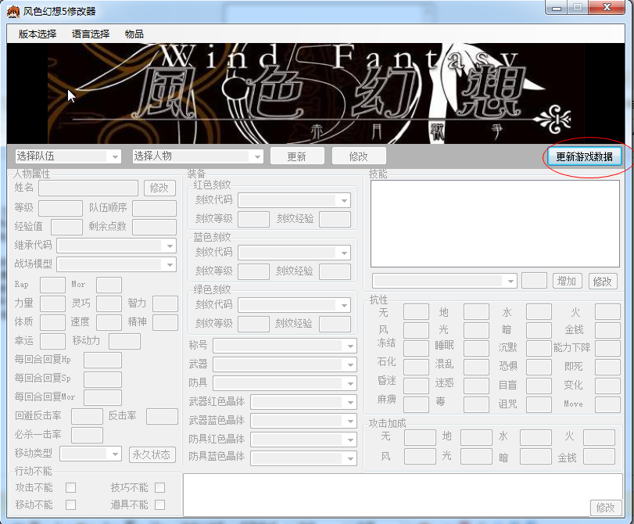Click the 剩余点数 input field
The image size is (634, 524).
click(155, 227)
